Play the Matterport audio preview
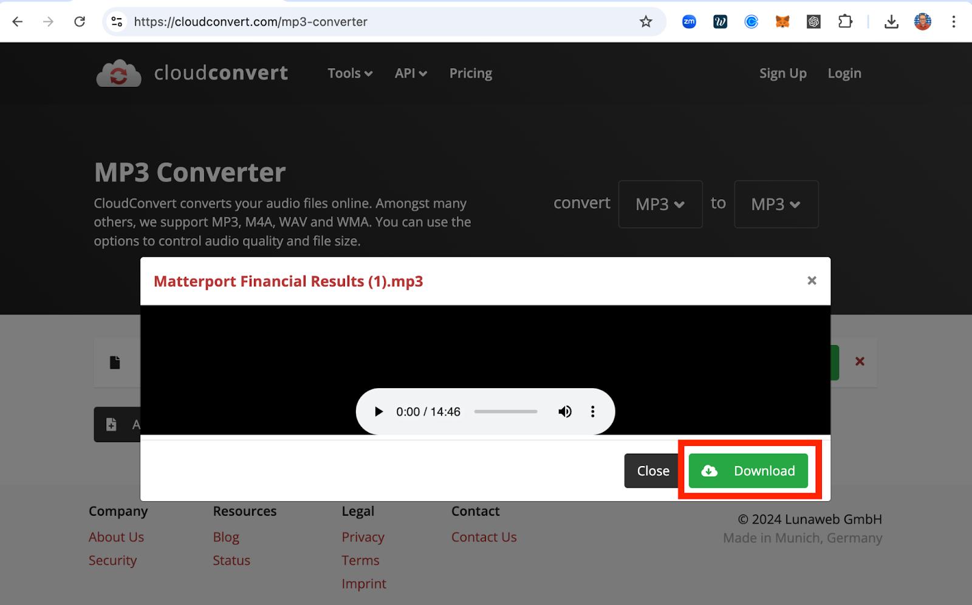This screenshot has width=972, height=605. [x=378, y=412]
